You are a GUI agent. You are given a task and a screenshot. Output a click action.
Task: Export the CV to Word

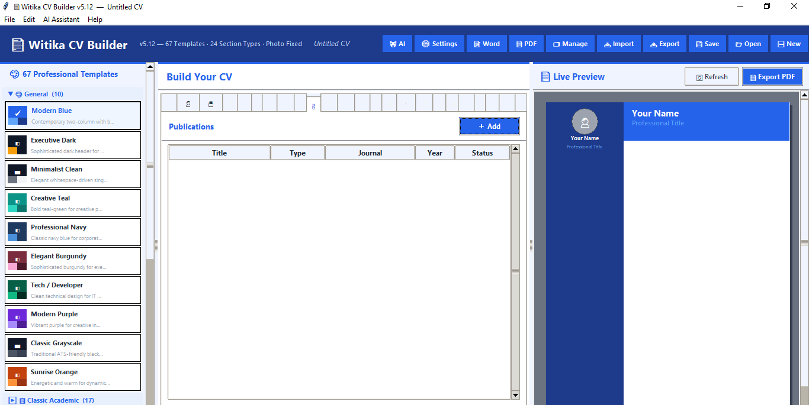click(486, 44)
